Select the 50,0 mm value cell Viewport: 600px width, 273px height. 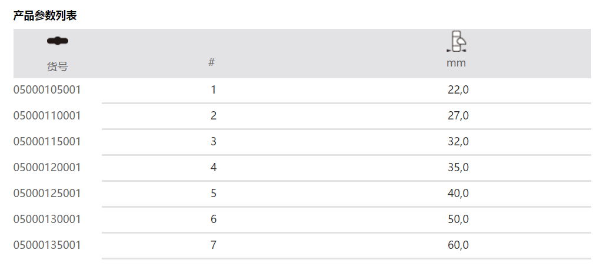(x=458, y=219)
